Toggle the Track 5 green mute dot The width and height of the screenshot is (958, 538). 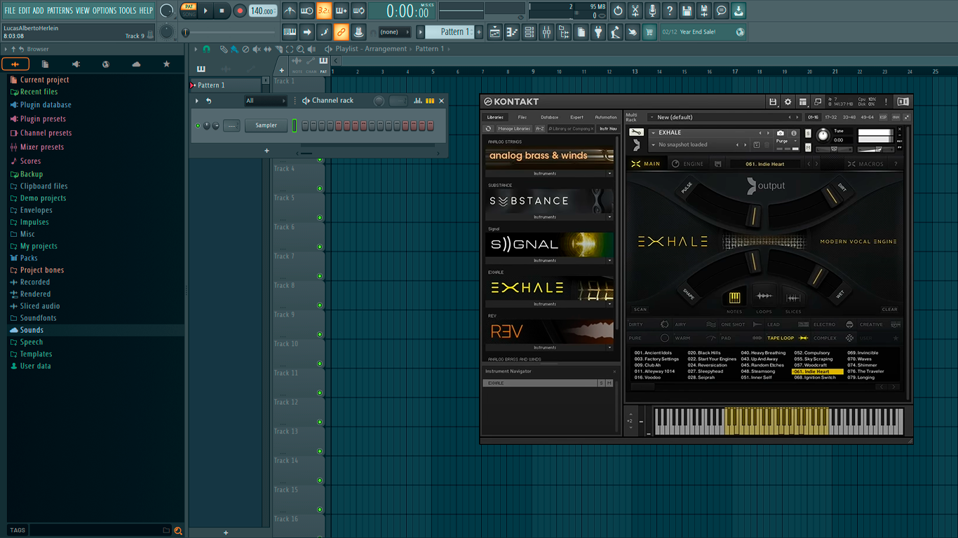(x=320, y=218)
